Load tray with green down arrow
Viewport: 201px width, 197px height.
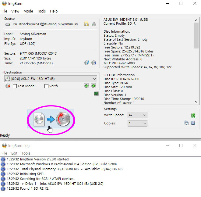[x=94, y=86]
